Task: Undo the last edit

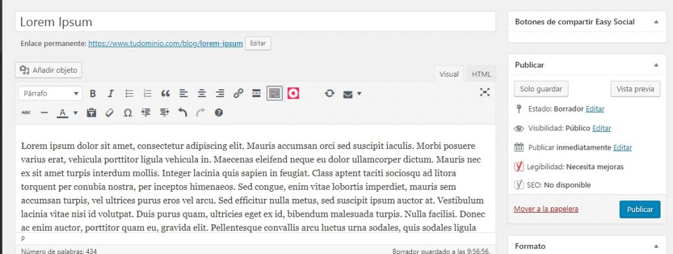Action: 183,113
